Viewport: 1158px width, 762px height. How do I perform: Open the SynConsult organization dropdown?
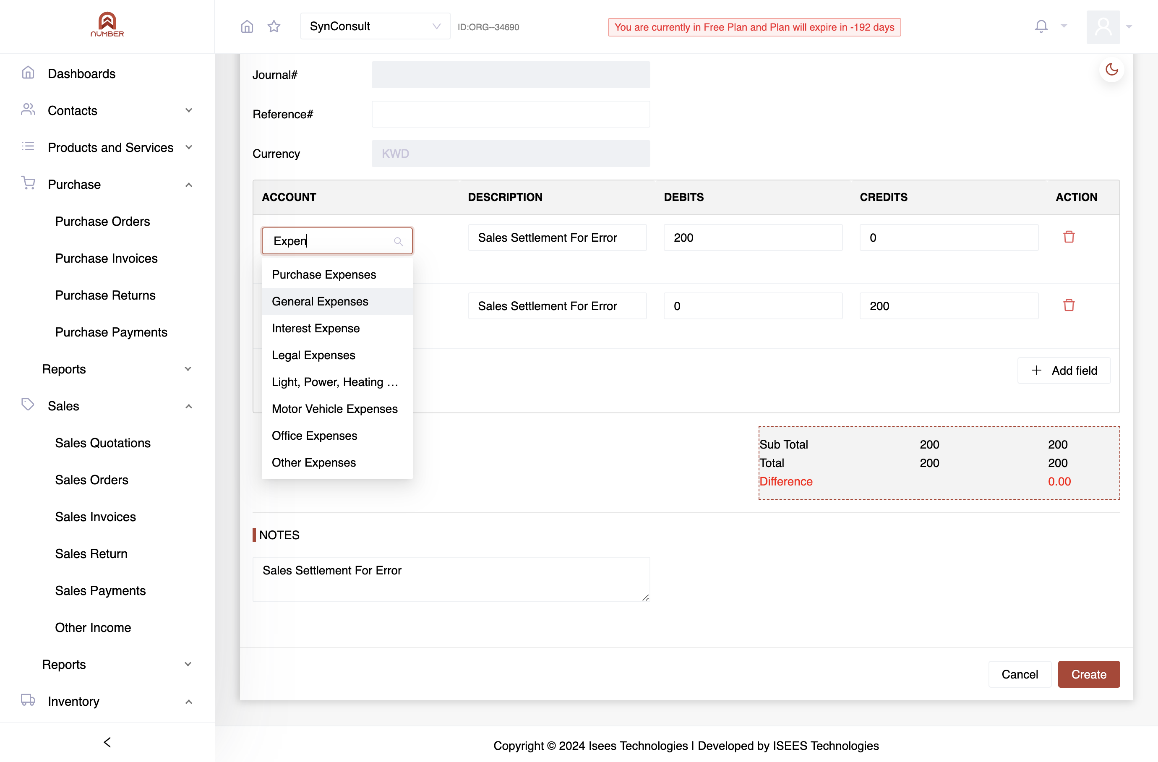coord(375,26)
